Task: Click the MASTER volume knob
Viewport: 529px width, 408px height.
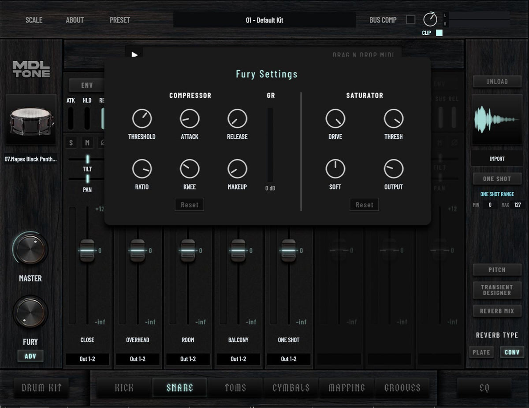Action: click(x=30, y=249)
